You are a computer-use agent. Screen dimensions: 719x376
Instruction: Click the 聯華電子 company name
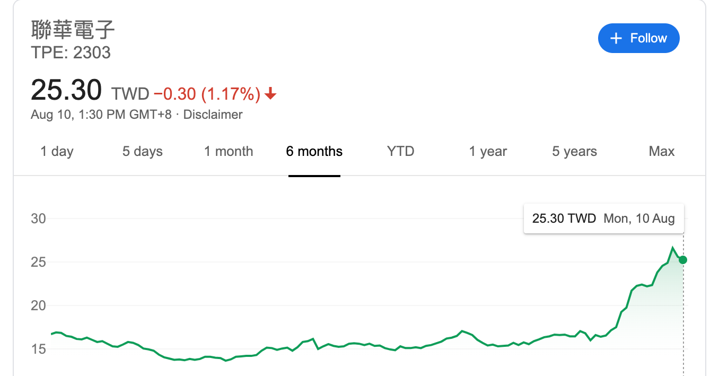(73, 30)
